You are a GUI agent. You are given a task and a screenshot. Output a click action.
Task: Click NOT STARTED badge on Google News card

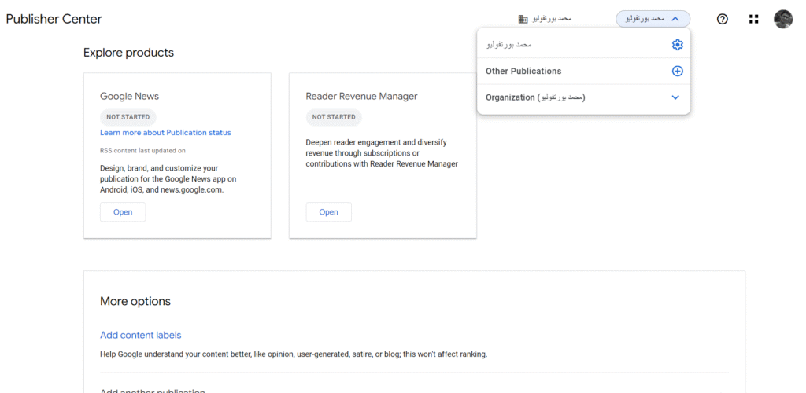[128, 117]
